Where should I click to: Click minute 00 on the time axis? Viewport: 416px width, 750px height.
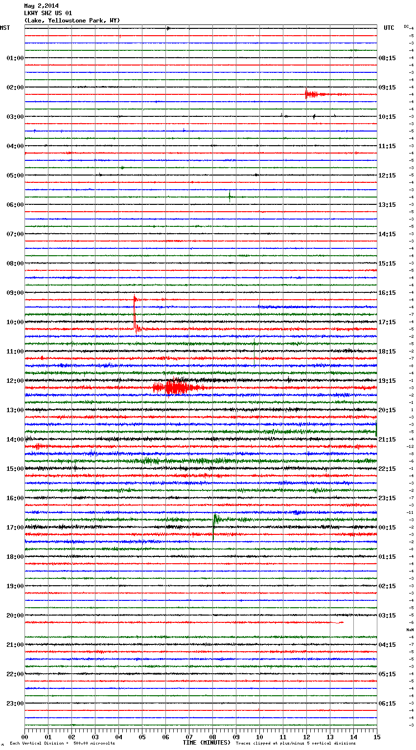point(25,737)
